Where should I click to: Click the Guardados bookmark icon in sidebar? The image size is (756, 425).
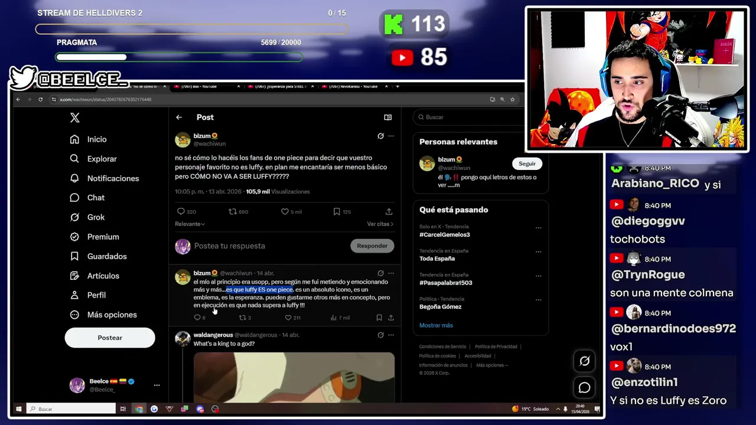click(x=74, y=256)
